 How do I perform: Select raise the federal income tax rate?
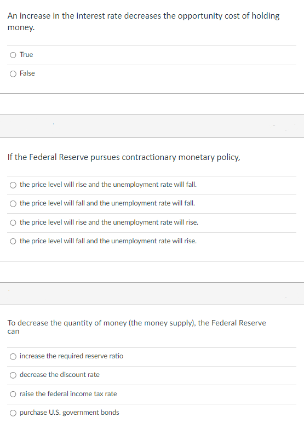pos(13,395)
